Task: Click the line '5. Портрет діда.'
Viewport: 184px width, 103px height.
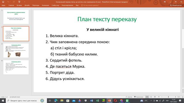Action: pos(60,72)
